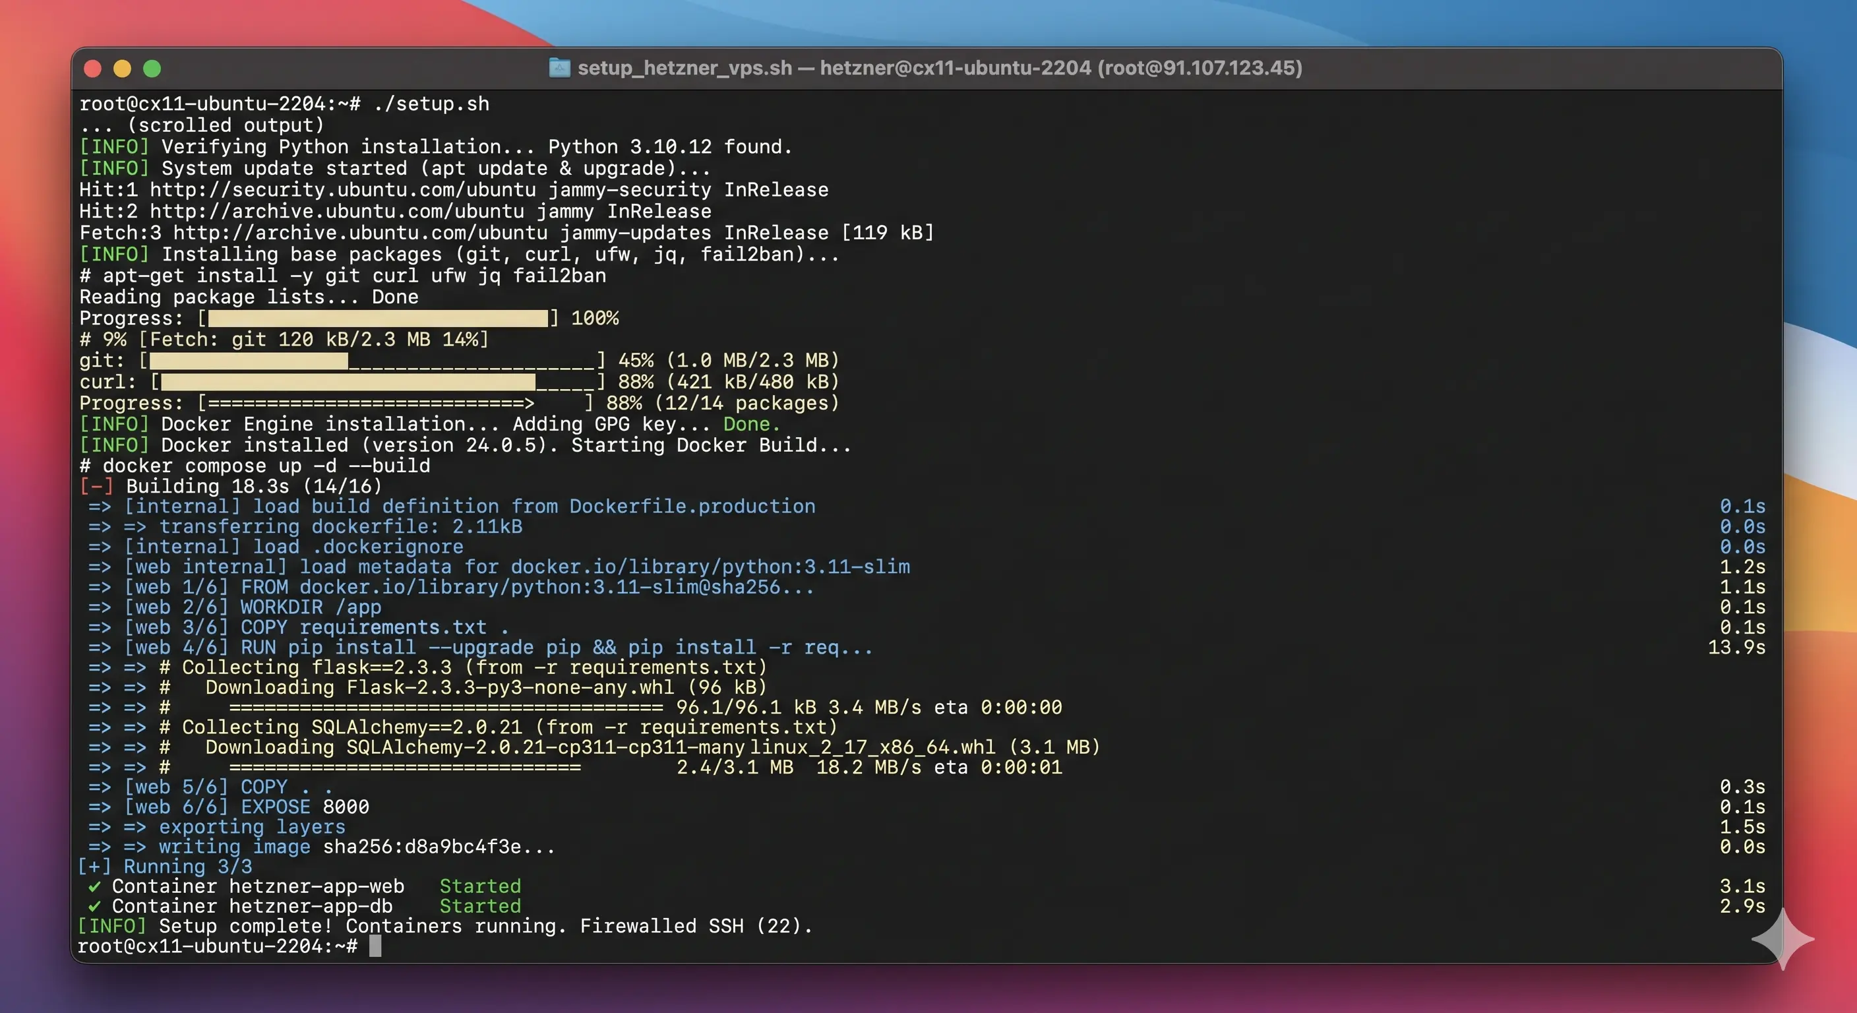Click the '[internal] load .dockerignore' line
Screen dimensions: 1857x1013
[276, 547]
